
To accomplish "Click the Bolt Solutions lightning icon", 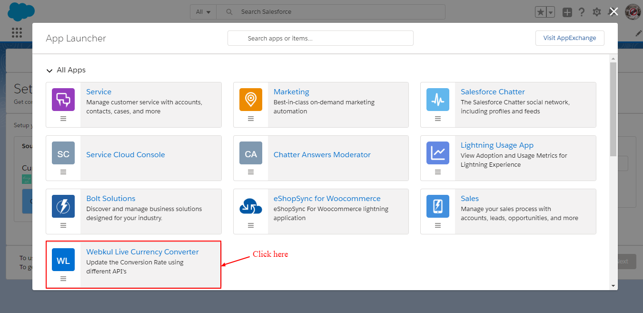I will point(63,206).
